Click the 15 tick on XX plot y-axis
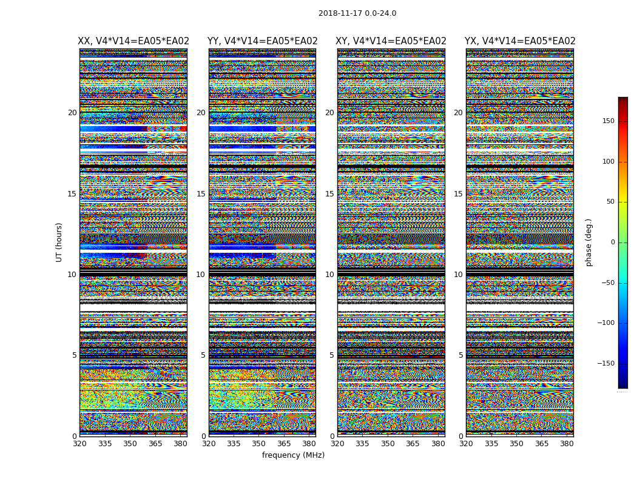This screenshot has height=485, width=637. pyautogui.click(x=72, y=194)
